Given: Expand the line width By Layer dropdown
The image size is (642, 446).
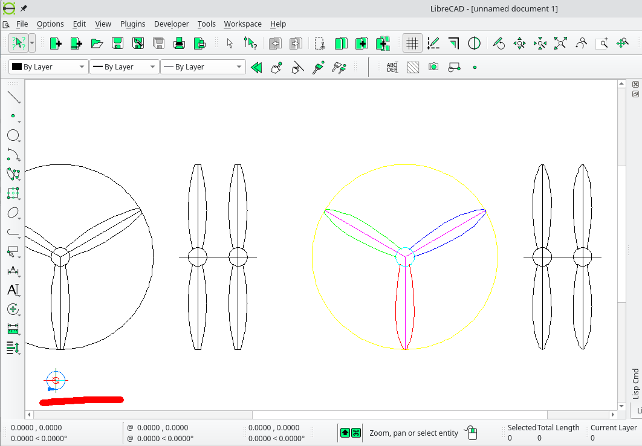Looking at the screenshot, I should coord(124,67).
